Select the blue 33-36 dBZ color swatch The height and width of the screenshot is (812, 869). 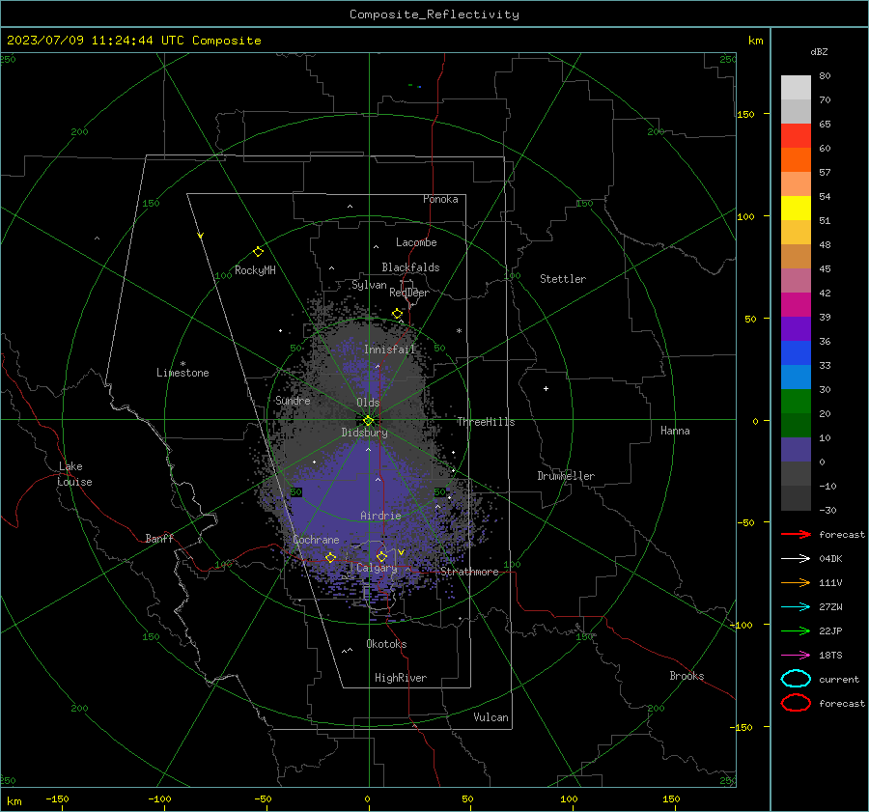796,353
